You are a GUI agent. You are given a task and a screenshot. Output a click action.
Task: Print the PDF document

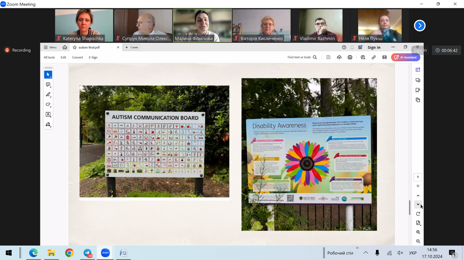[350, 57]
